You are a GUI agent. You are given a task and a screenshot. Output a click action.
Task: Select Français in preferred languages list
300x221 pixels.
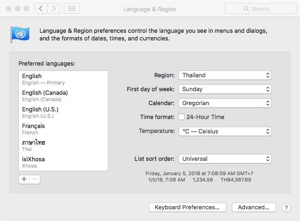coord(63,129)
